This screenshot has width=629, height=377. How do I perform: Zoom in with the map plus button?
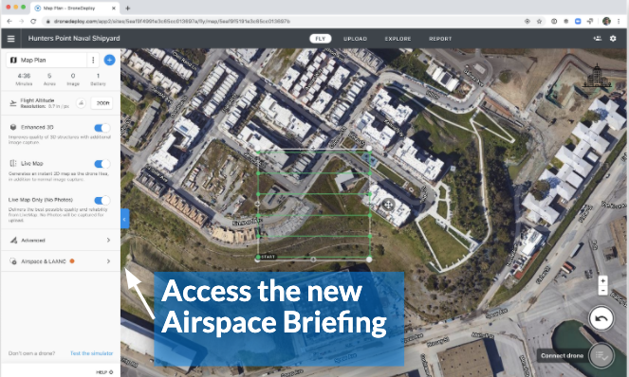[602, 280]
